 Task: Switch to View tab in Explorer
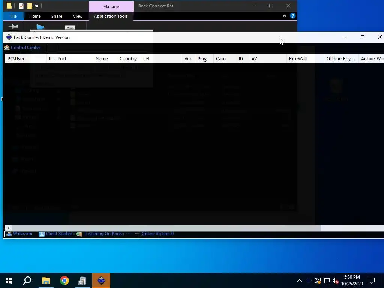(x=78, y=16)
